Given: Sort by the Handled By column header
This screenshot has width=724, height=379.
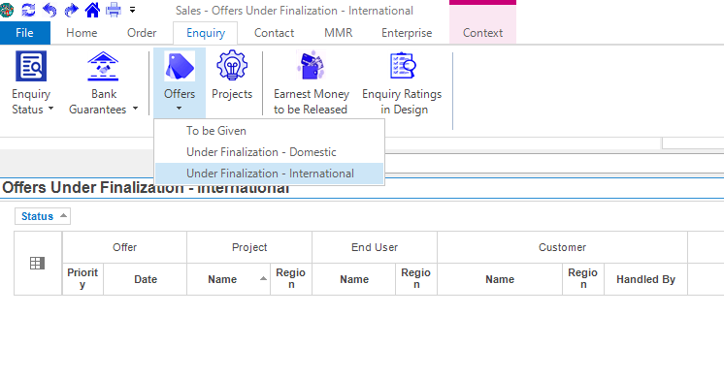Looking at the screenshot, I should point(645,279).
